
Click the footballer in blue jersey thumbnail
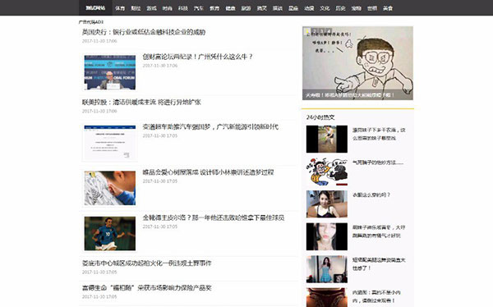tap(110, 233)
